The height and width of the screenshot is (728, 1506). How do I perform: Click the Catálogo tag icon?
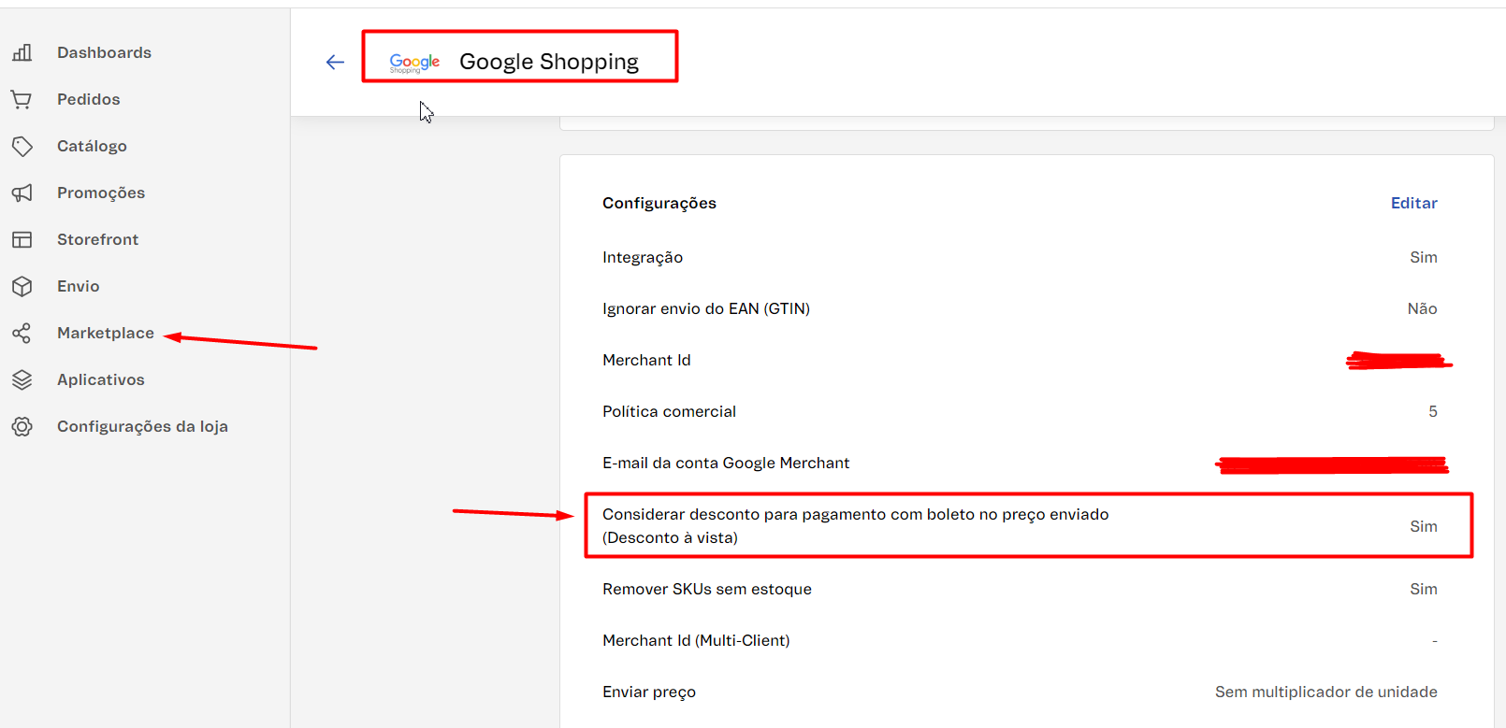pyautogui.click(x=22, y=146)
